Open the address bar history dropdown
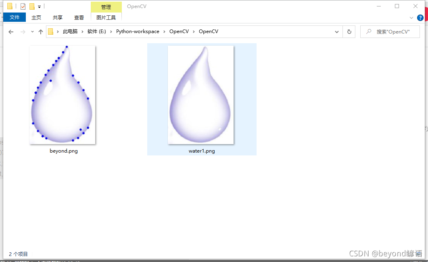This screenshot has height=262, width=428. tap(336, 31)
